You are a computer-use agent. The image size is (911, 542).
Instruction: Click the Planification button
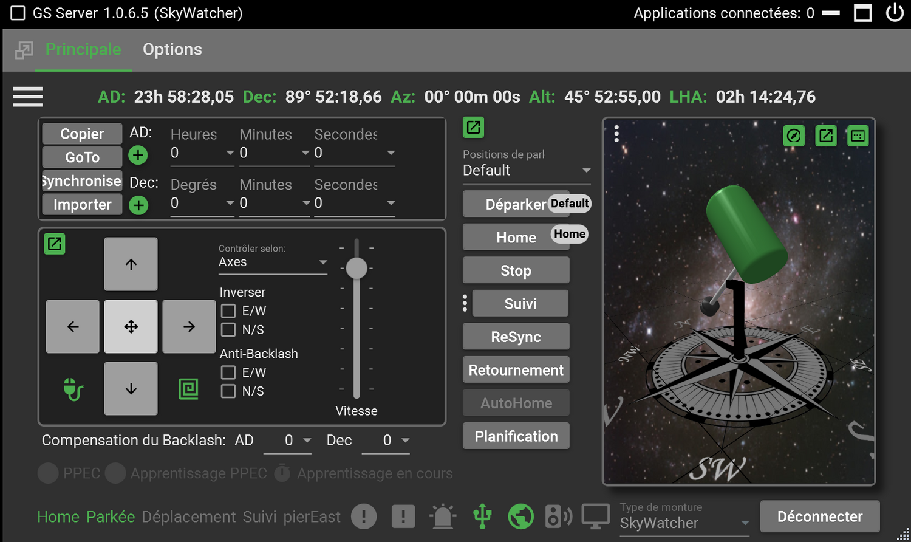point(516,436)
